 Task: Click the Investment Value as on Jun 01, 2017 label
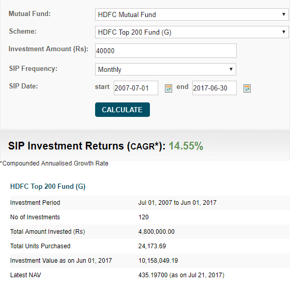(x=61, y=261)
